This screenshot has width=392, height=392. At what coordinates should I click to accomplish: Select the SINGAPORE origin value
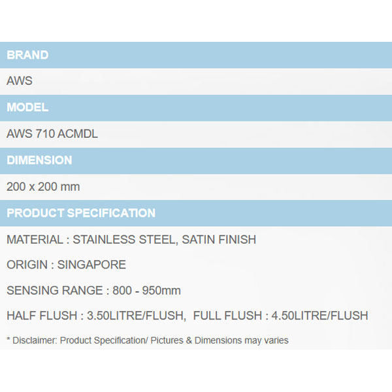coord(91,265)
